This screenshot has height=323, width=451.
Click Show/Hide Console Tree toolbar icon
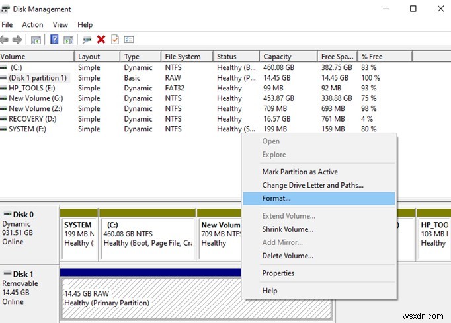(x=36, y=40)
